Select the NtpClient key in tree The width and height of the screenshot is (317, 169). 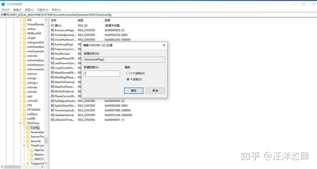click(x=39, y=150)
